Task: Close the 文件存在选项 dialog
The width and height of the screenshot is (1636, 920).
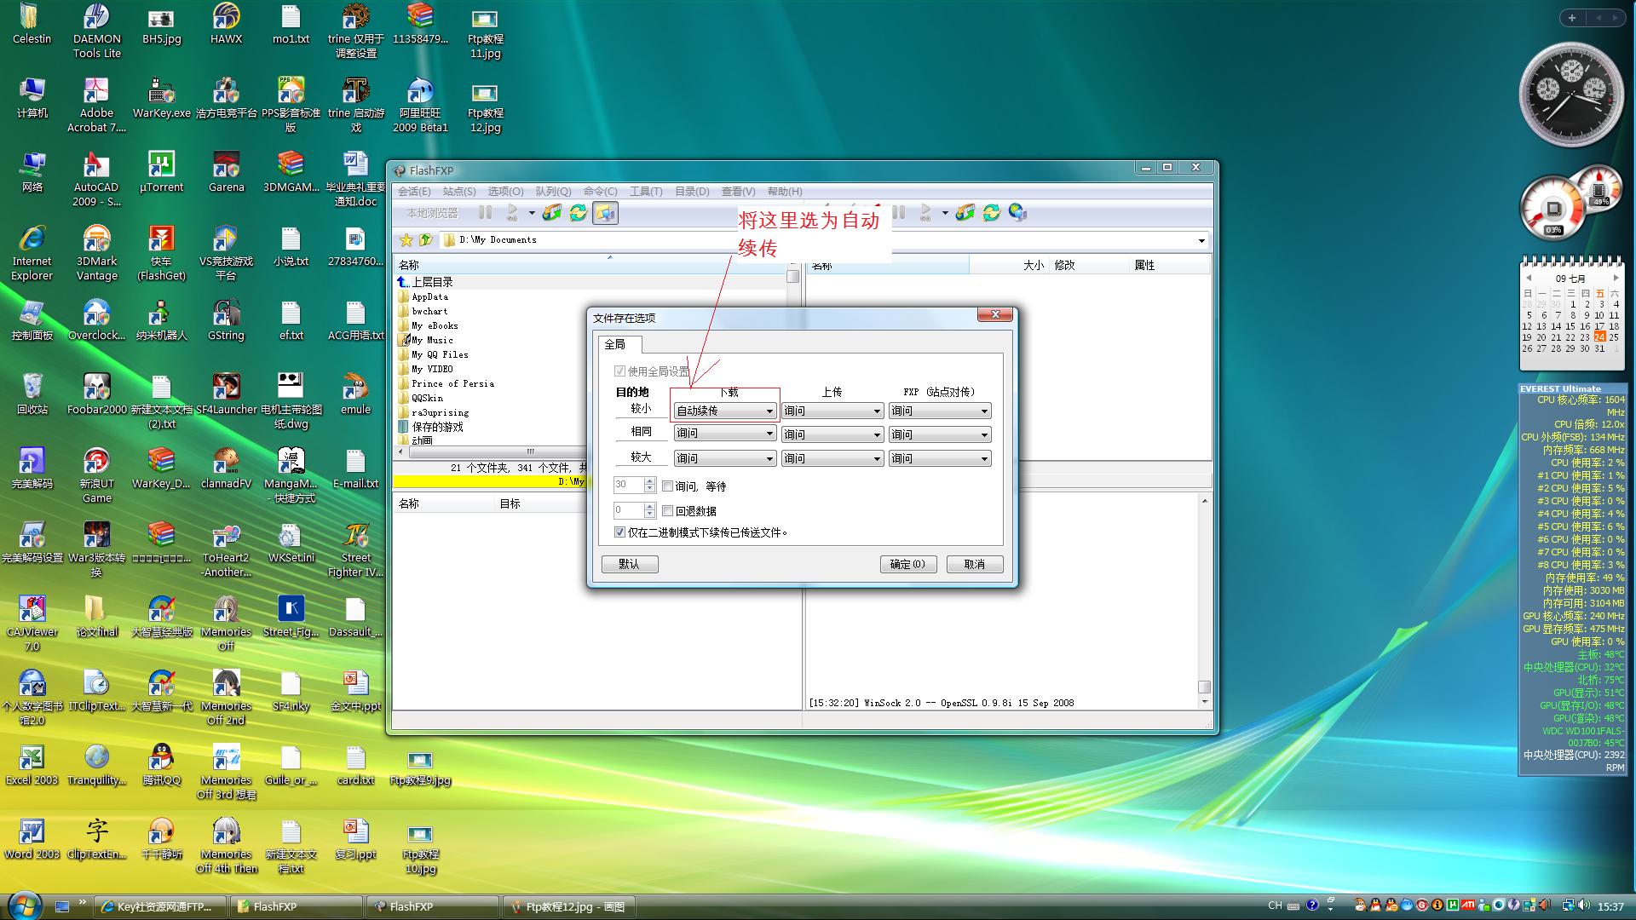Action: (x=994, y=314)
